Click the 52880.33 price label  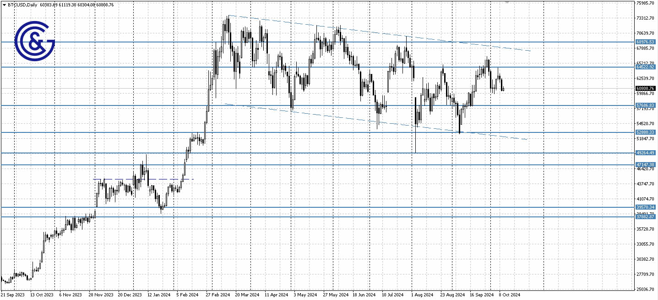(646, 132)
